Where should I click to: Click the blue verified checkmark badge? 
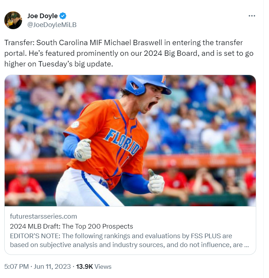63,16
